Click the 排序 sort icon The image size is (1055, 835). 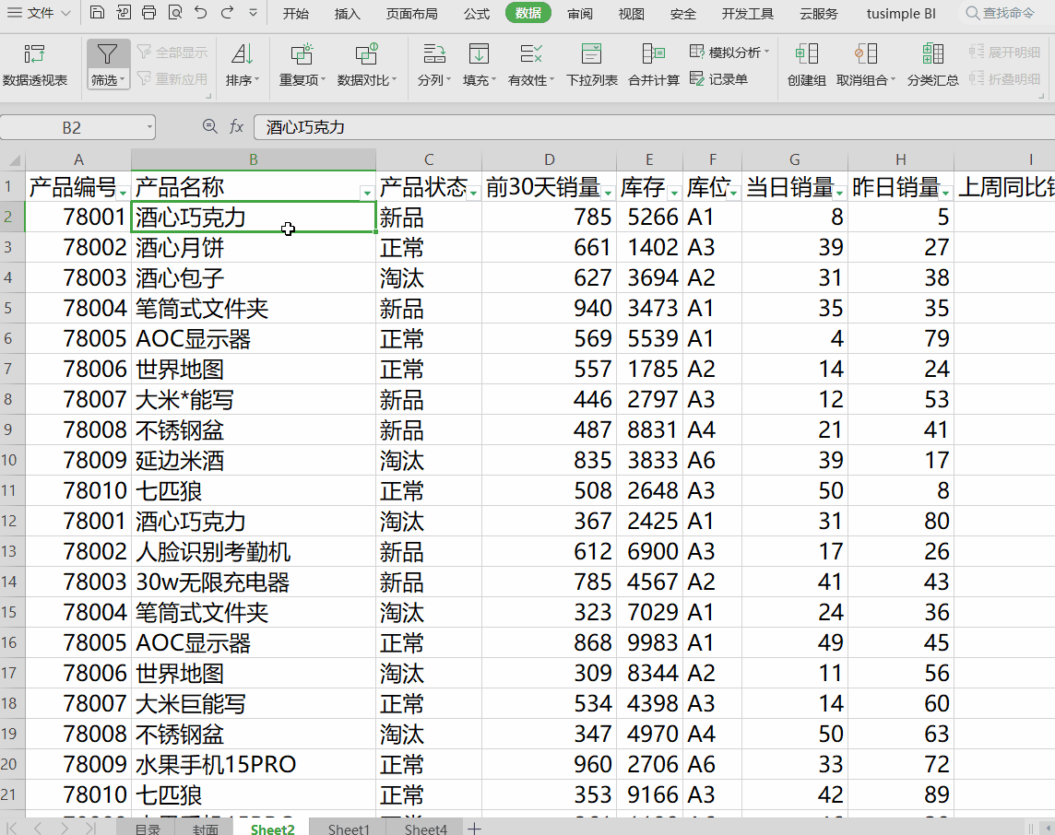(x=242, y=55)
